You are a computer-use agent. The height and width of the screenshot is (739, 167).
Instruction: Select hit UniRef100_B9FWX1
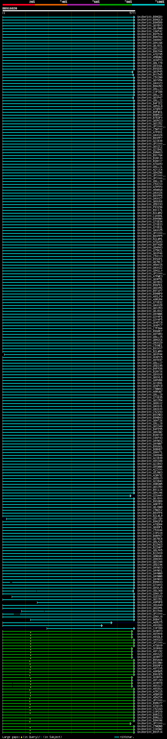[150, 112]
